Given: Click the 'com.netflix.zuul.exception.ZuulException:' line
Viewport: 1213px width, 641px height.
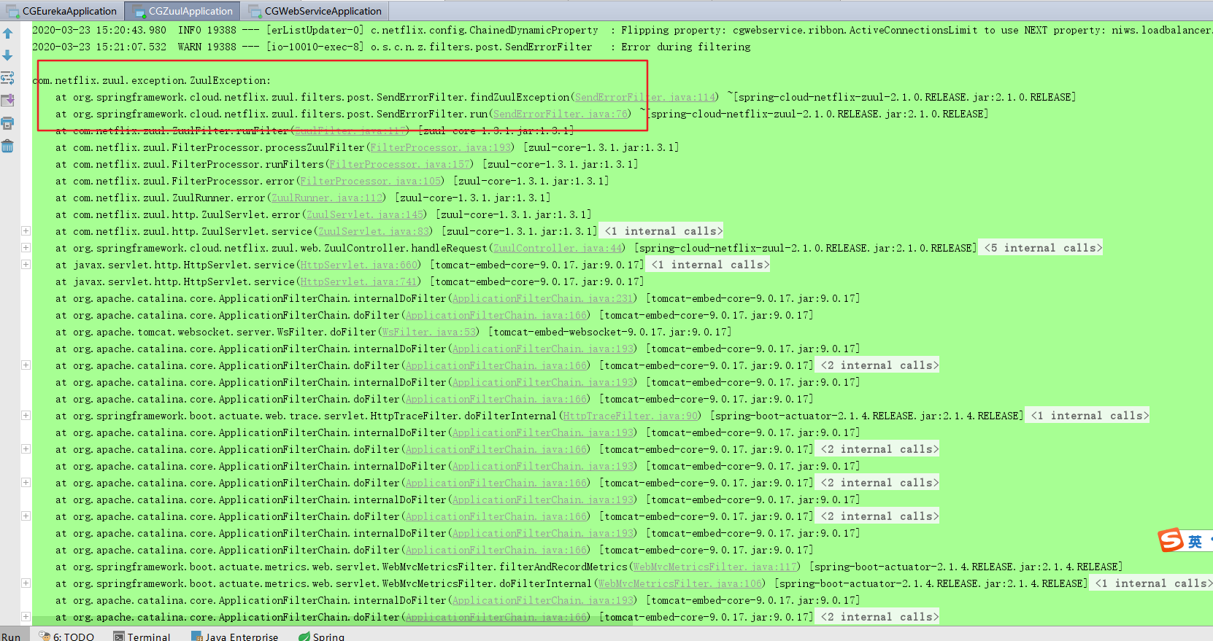Looking at the screenshot, I should point(152,80).
